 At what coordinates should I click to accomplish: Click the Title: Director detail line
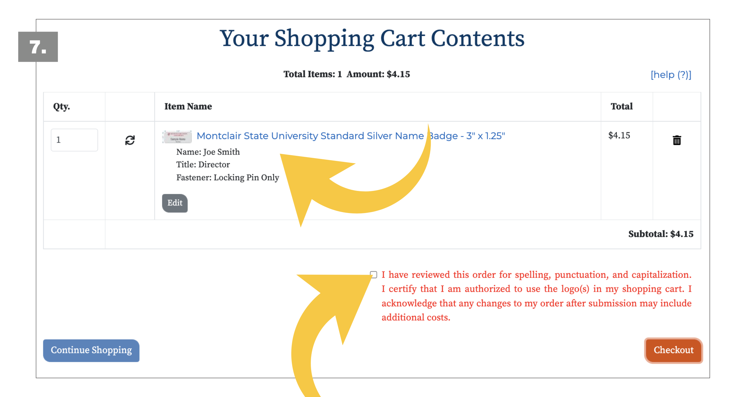tap(203, 165)
